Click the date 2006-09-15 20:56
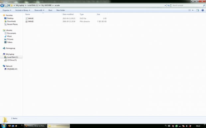 (x=69, y=21)
